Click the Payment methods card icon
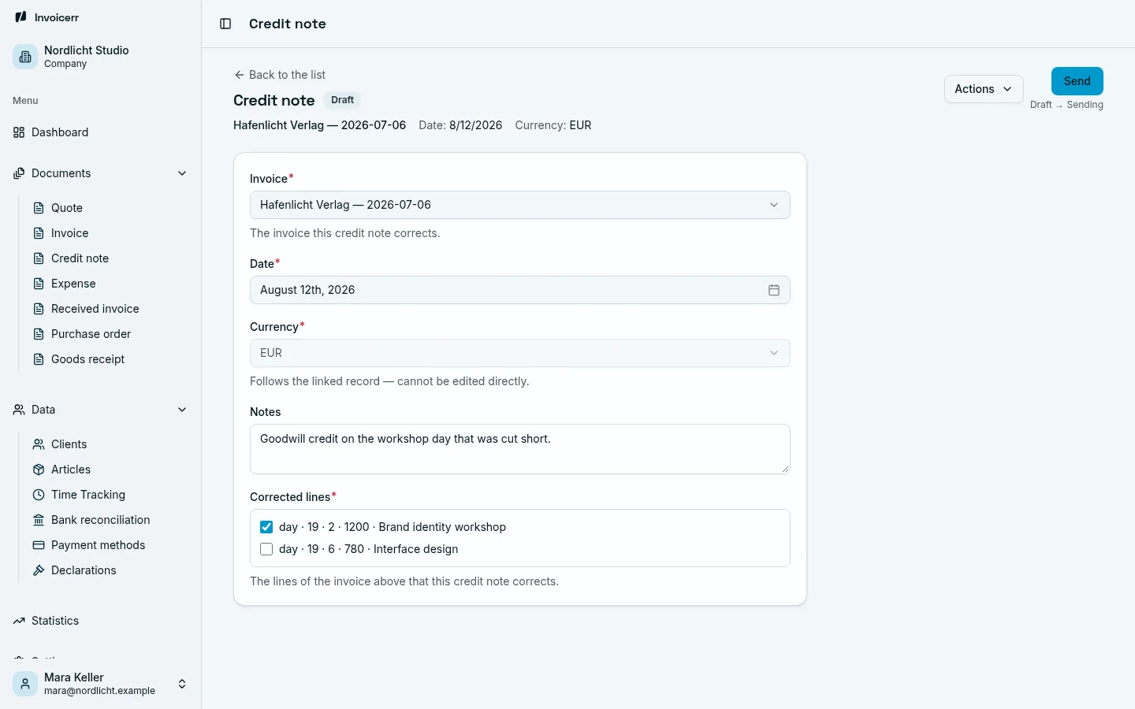This screenshot has width=1135, height=709. [x=39, y=545]
